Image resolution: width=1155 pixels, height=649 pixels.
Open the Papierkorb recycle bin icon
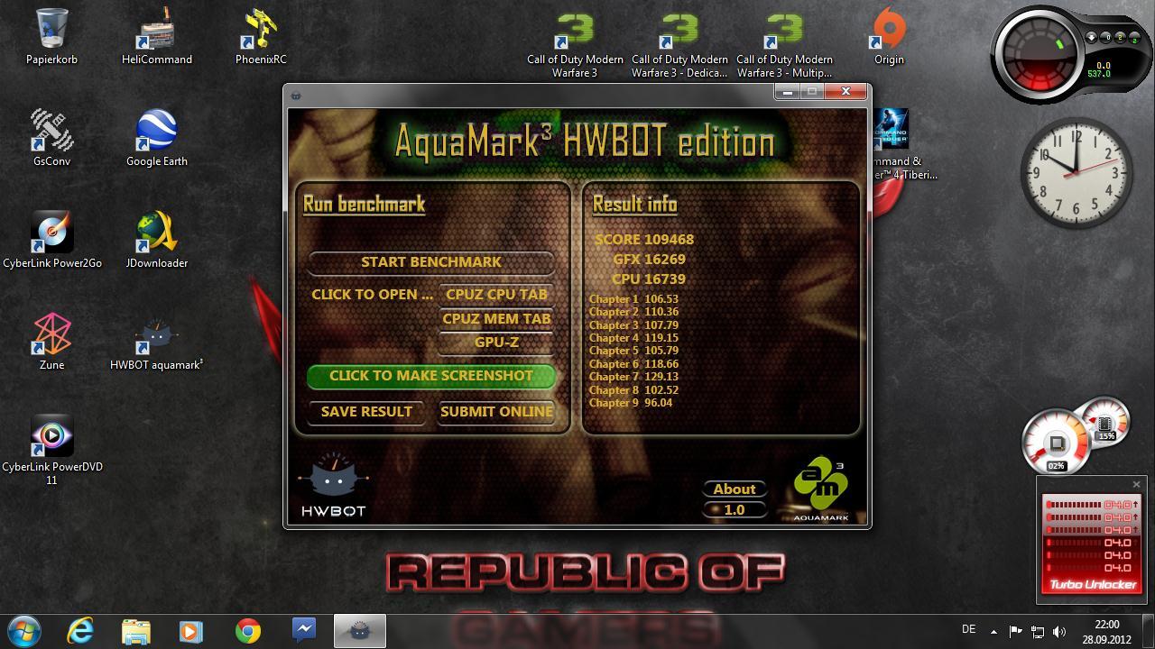point(51,36)
